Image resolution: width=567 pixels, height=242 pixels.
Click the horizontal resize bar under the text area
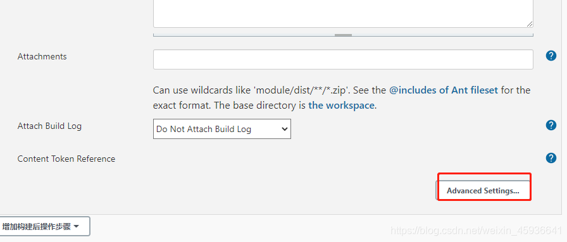pyautogui.click(x=343, y=35)
